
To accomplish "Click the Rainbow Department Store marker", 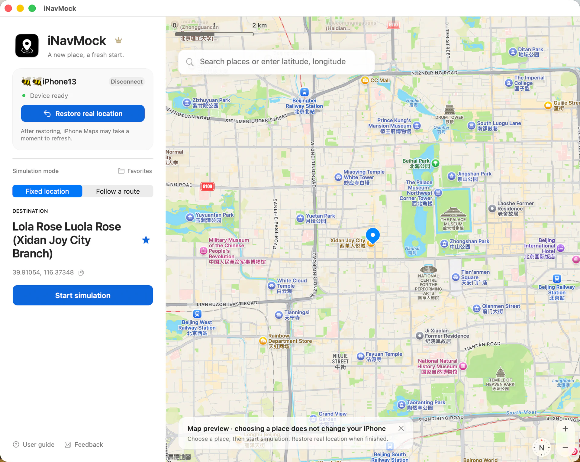I will coord(263,341).
